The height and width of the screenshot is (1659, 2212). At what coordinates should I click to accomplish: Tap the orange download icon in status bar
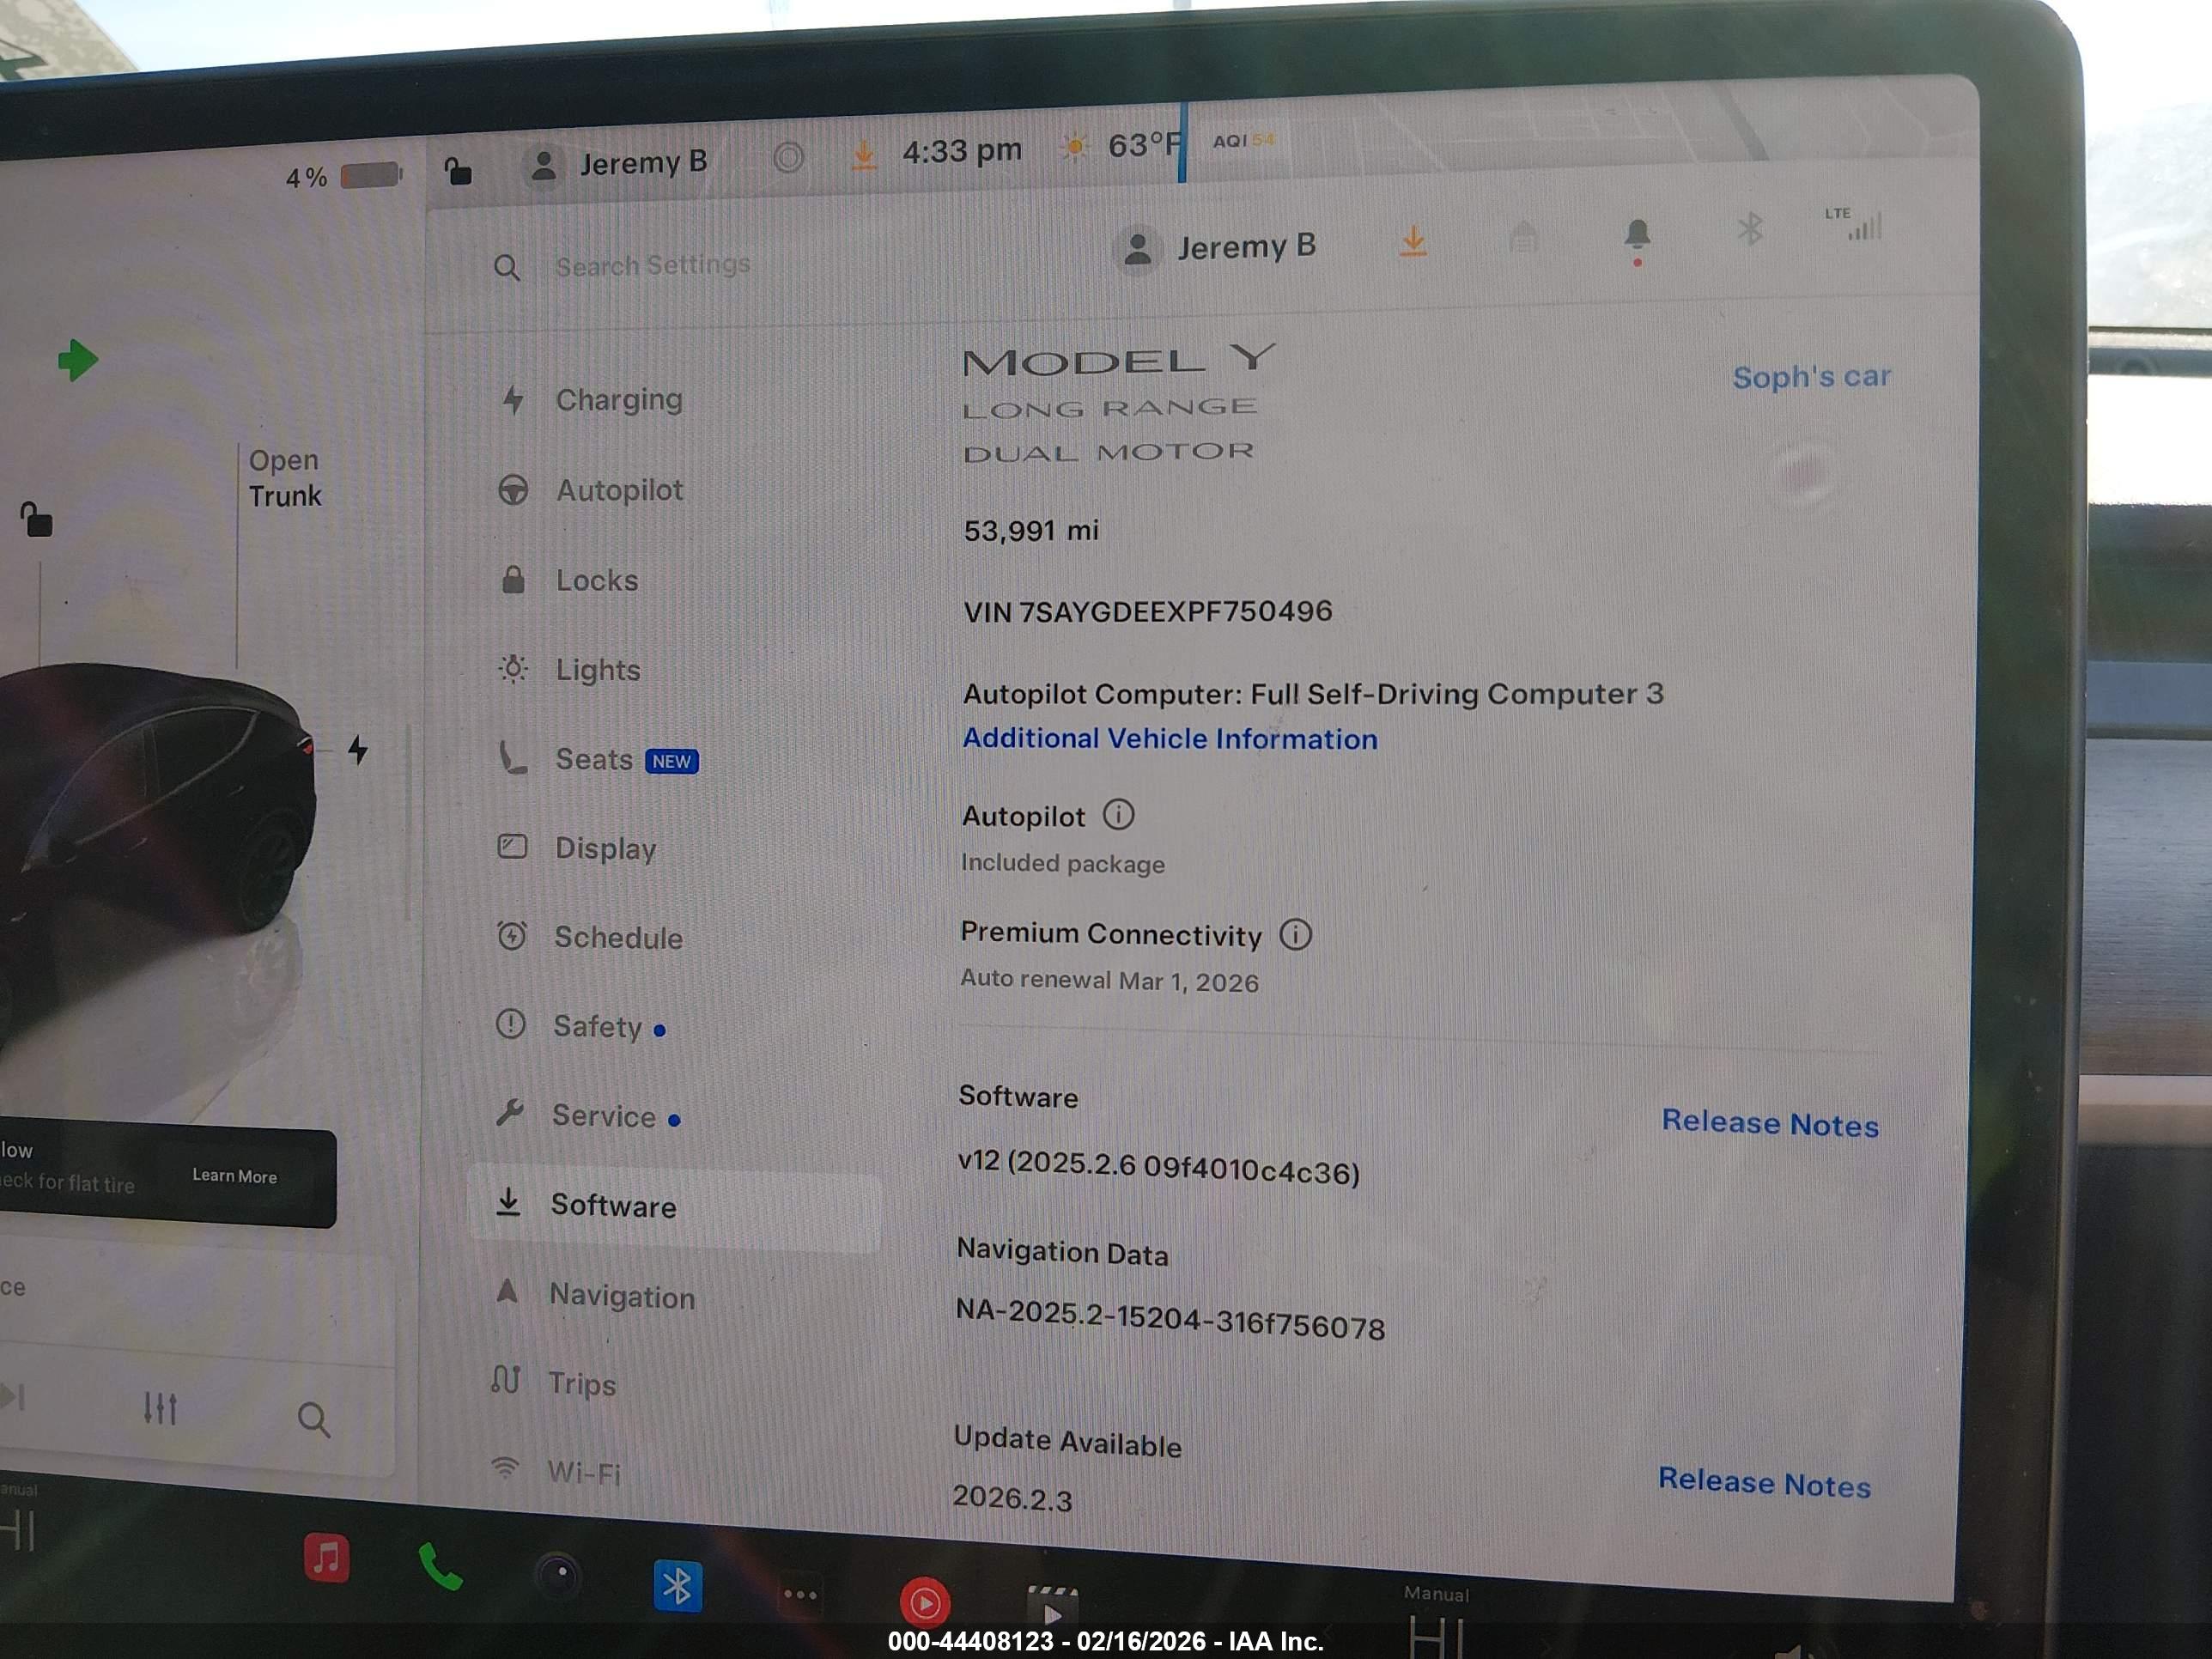[864, 155]
